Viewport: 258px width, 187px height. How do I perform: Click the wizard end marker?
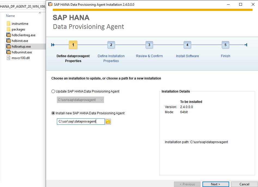(246, 45)
